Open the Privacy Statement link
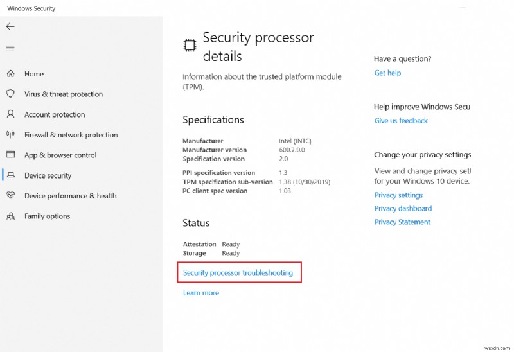This screenshot has width=514, height=352. click(402, 222)
